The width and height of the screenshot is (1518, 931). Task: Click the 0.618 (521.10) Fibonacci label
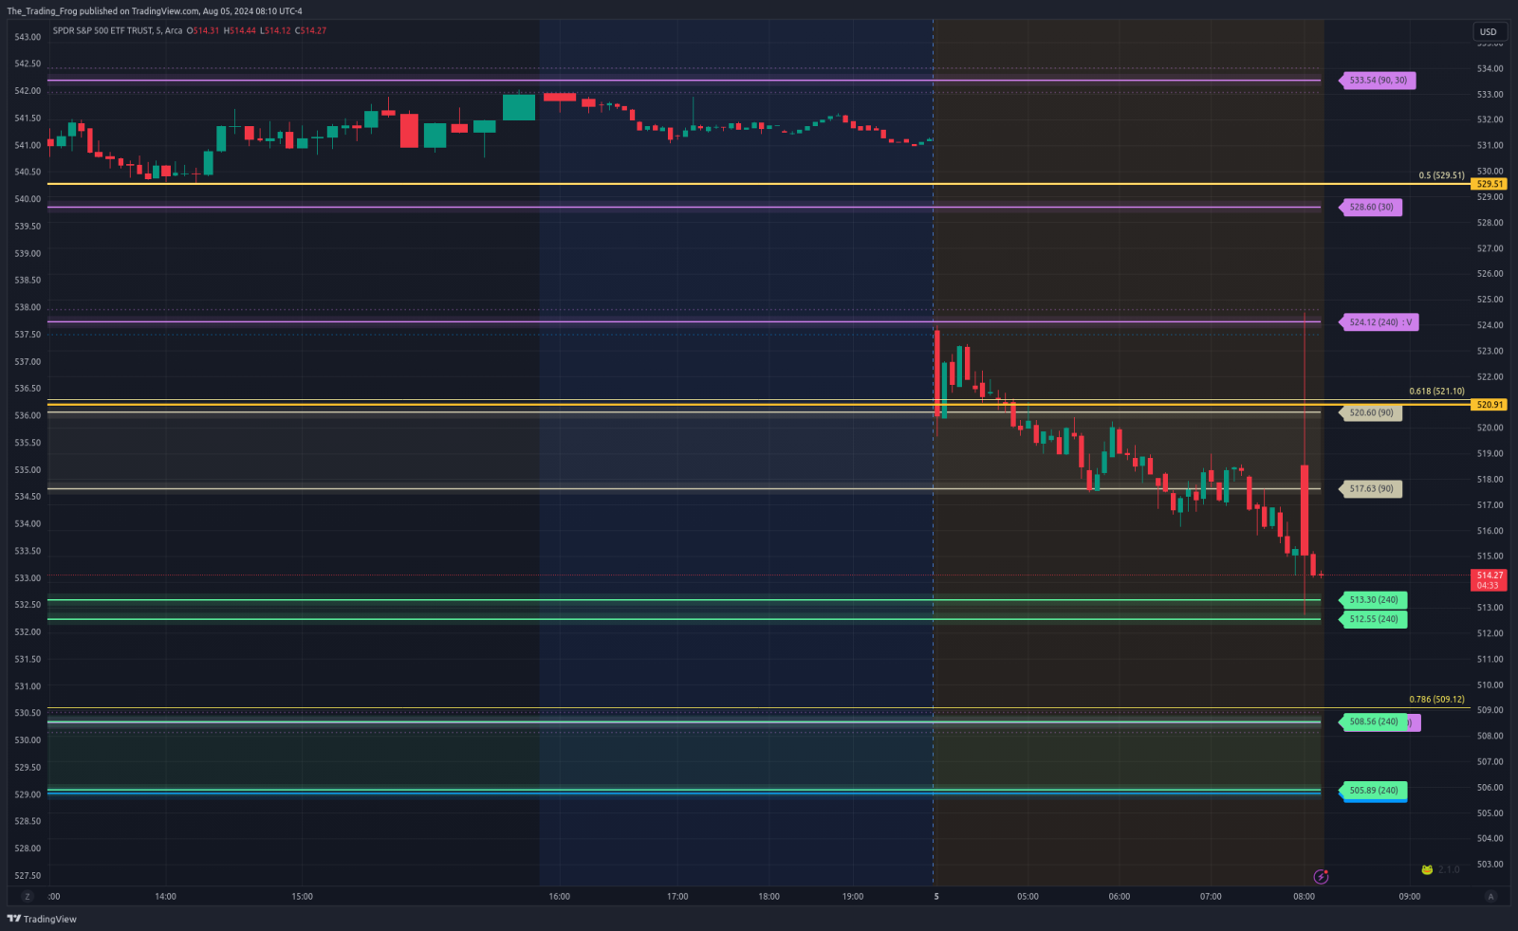[1436, 391]
